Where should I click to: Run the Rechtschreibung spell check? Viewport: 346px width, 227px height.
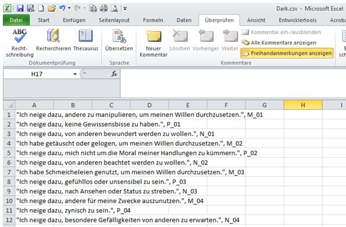[20, 43]
